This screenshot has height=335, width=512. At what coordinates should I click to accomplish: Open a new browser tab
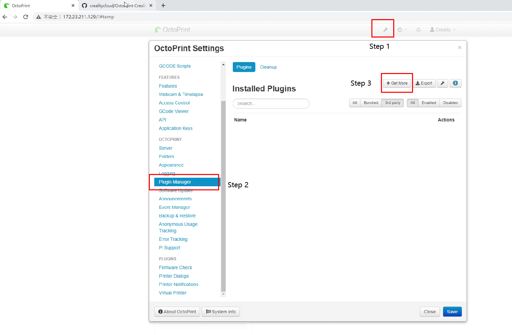pos(163,5)
